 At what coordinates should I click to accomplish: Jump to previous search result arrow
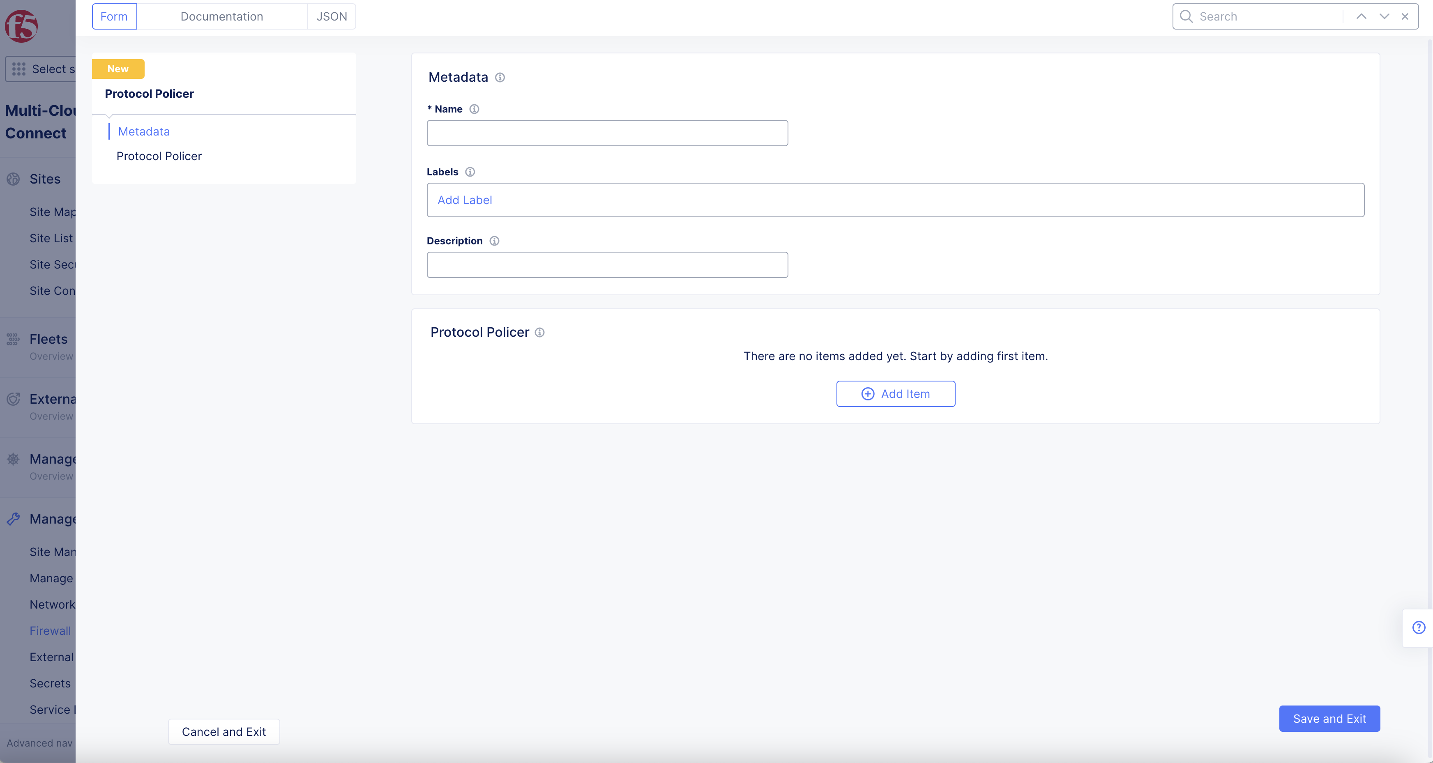point(1361,16)
